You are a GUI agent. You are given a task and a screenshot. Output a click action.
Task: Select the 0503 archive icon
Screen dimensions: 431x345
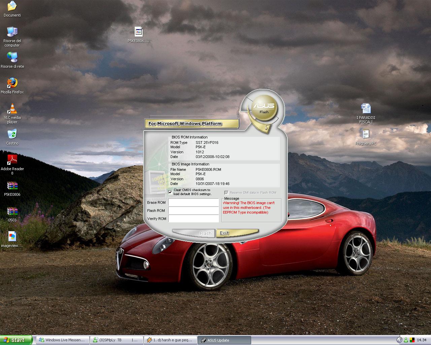12,211
